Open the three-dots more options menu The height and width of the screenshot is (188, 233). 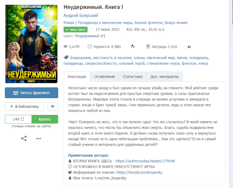39,138
